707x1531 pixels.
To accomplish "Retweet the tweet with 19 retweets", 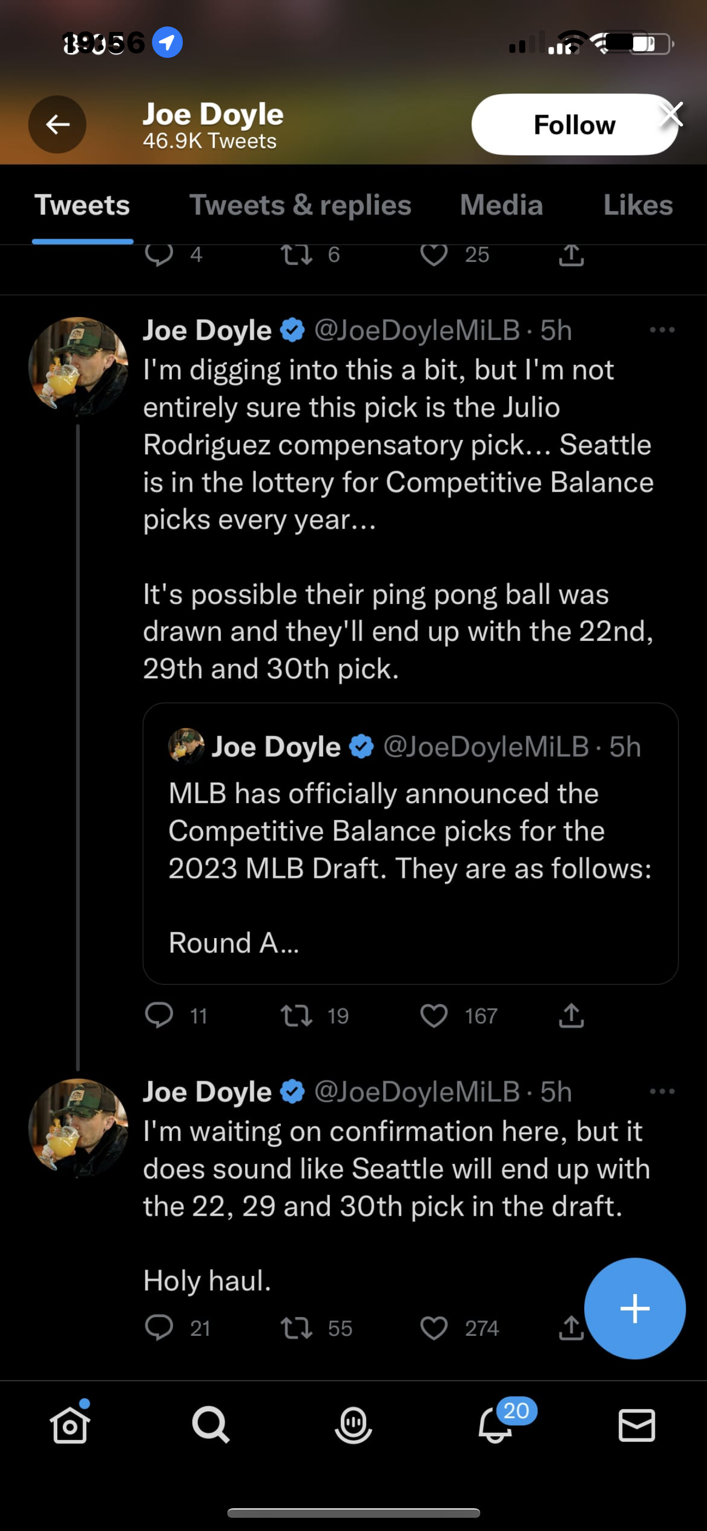I will [296, 1016].
